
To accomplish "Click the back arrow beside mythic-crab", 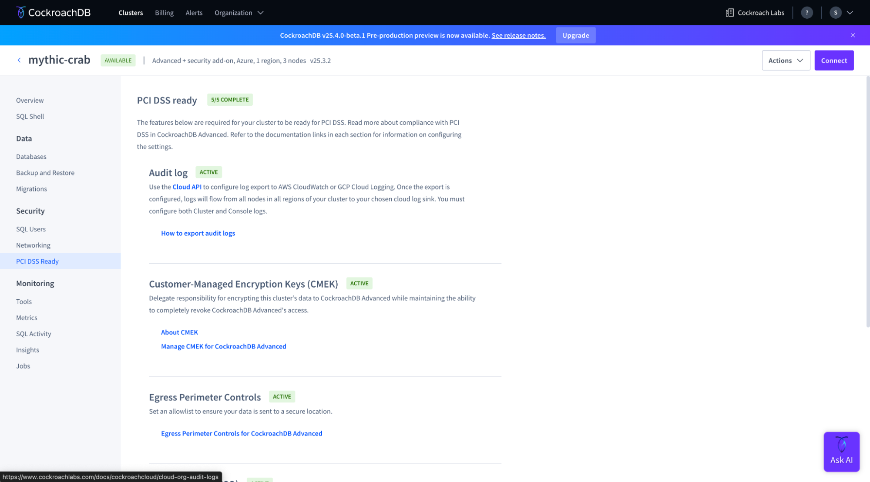I will tap(19, 60).
